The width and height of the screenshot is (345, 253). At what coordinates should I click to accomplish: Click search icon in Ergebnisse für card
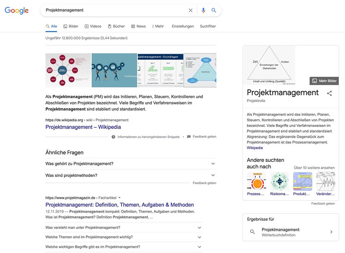click(253, 232)
